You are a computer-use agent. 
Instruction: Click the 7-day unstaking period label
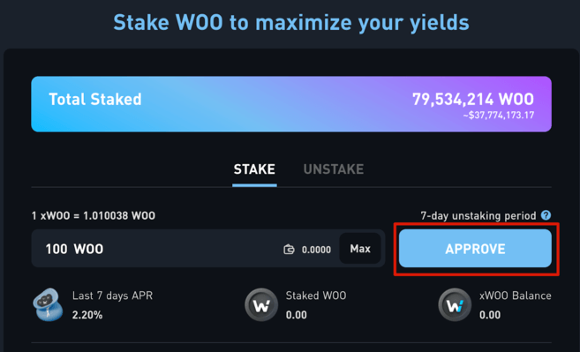point(478,215)
